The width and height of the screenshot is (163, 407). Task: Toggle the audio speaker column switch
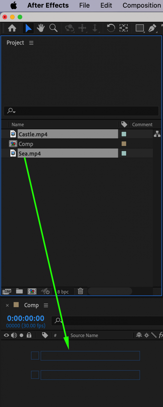pos(14,335)
